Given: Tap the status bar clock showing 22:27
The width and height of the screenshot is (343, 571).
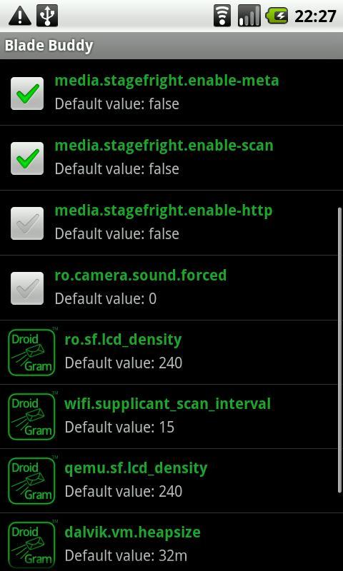Looking at the screenshot, I should point(315,16).
